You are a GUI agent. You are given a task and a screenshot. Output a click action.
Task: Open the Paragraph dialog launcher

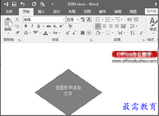pos(143,40)
